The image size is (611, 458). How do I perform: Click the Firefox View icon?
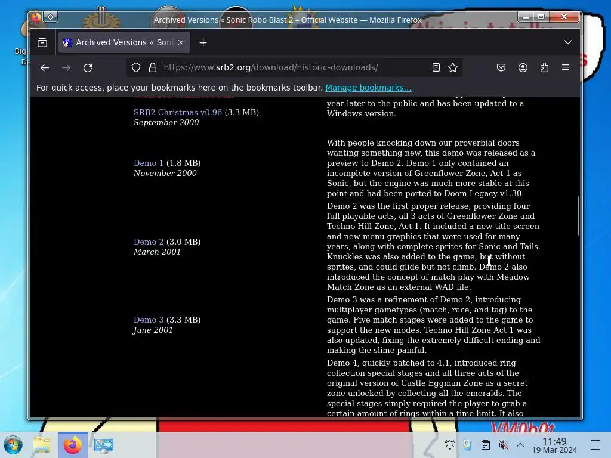point(42,42)
